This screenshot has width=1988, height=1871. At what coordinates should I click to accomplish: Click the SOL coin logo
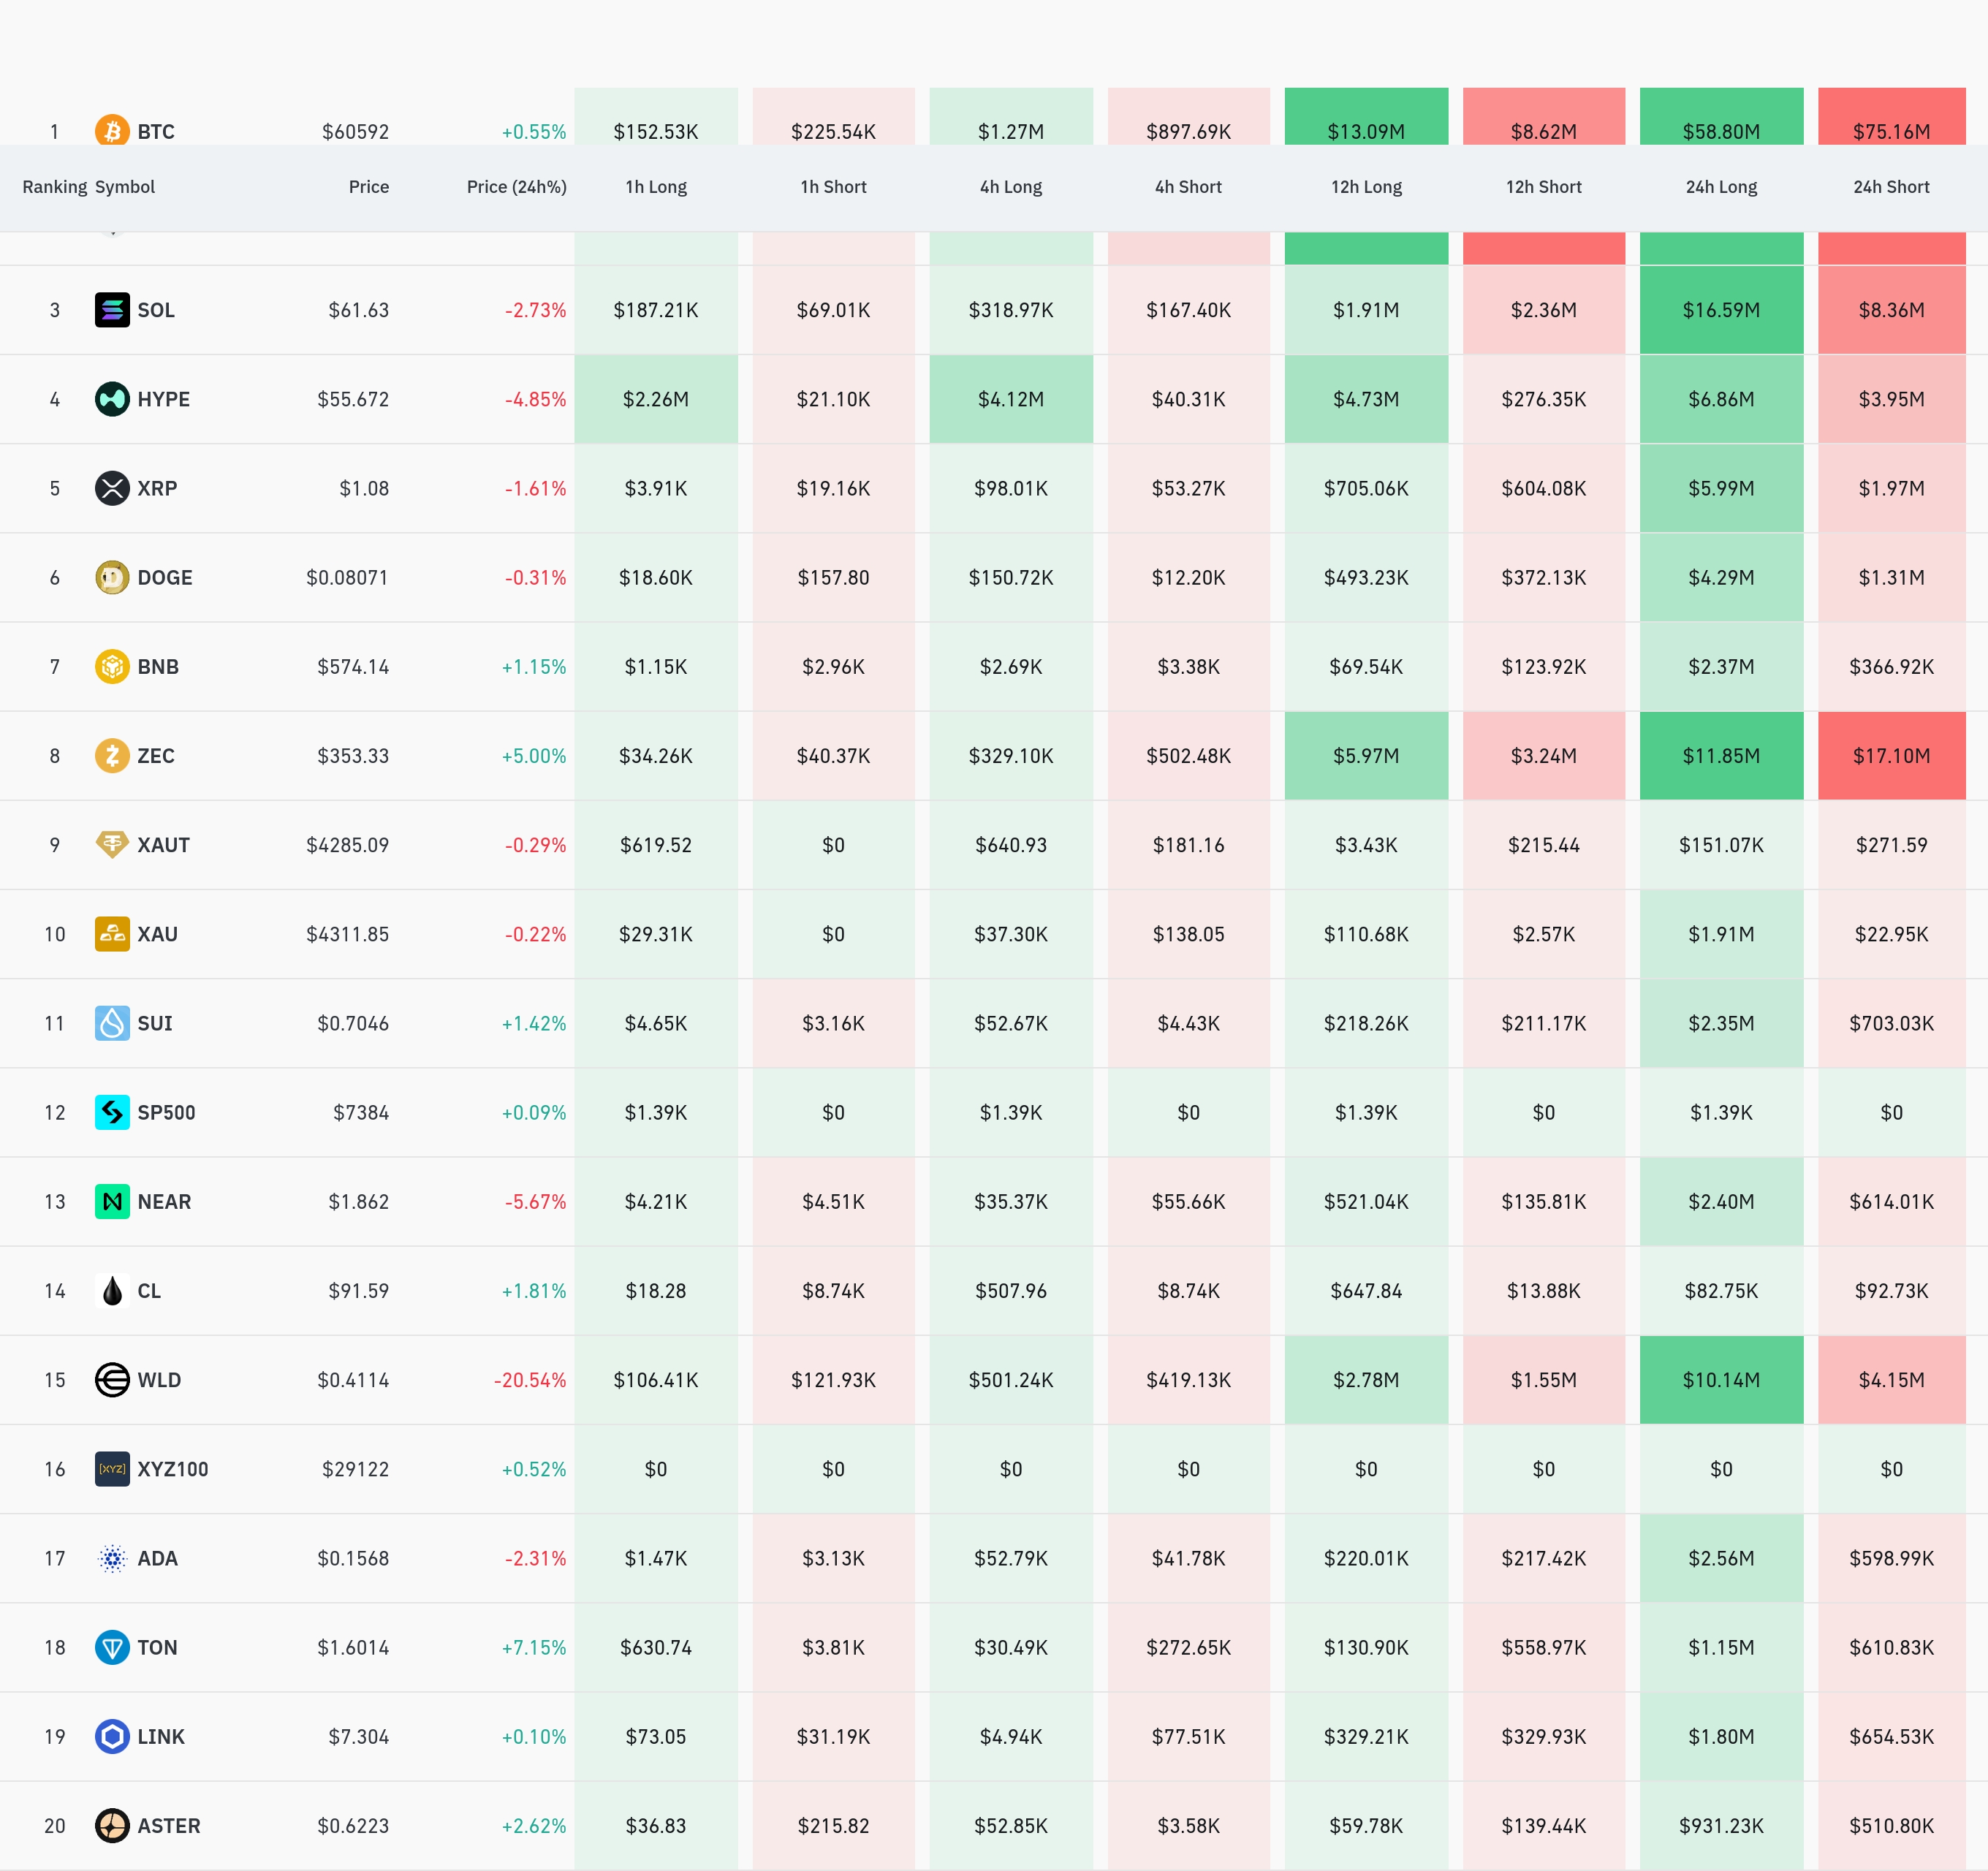tap(112, 310)
